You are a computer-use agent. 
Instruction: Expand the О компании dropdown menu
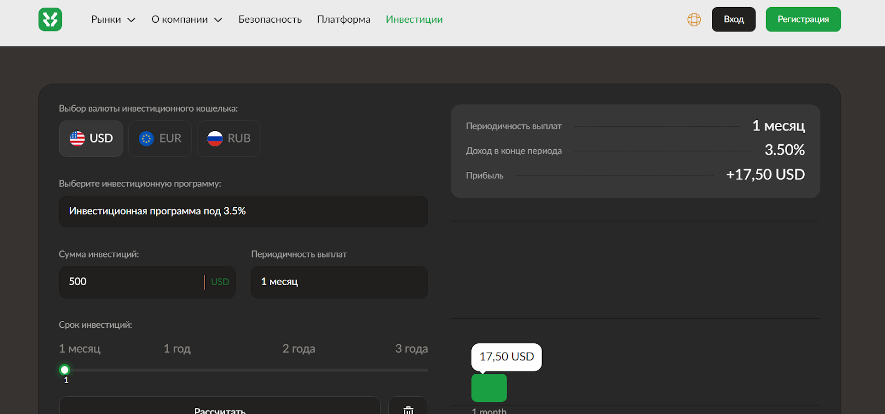tap(186, 19)
